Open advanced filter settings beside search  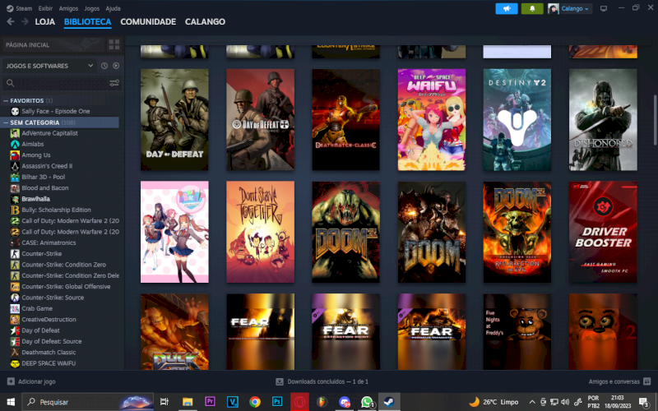coord(114,83)
